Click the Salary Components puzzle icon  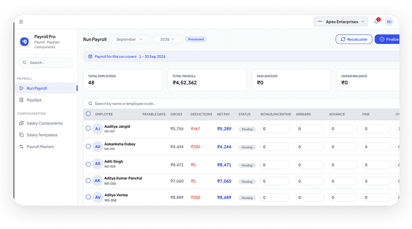pos(22,123)
